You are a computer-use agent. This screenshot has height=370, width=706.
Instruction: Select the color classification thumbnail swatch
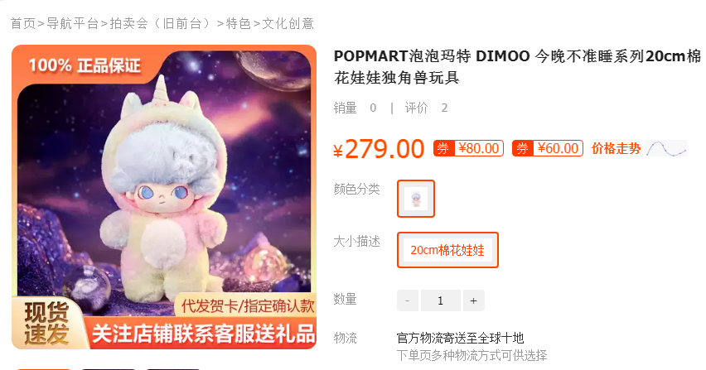pyautogui.click(x=416, y=199)
